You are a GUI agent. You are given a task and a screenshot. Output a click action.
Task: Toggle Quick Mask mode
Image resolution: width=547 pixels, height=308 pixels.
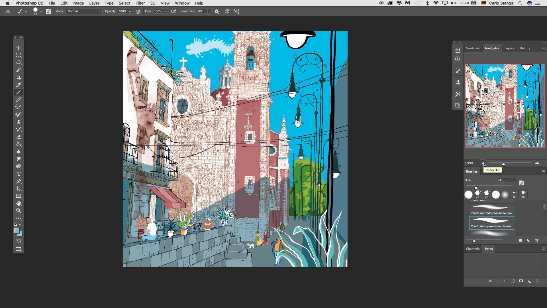click(x=19, y=242)
